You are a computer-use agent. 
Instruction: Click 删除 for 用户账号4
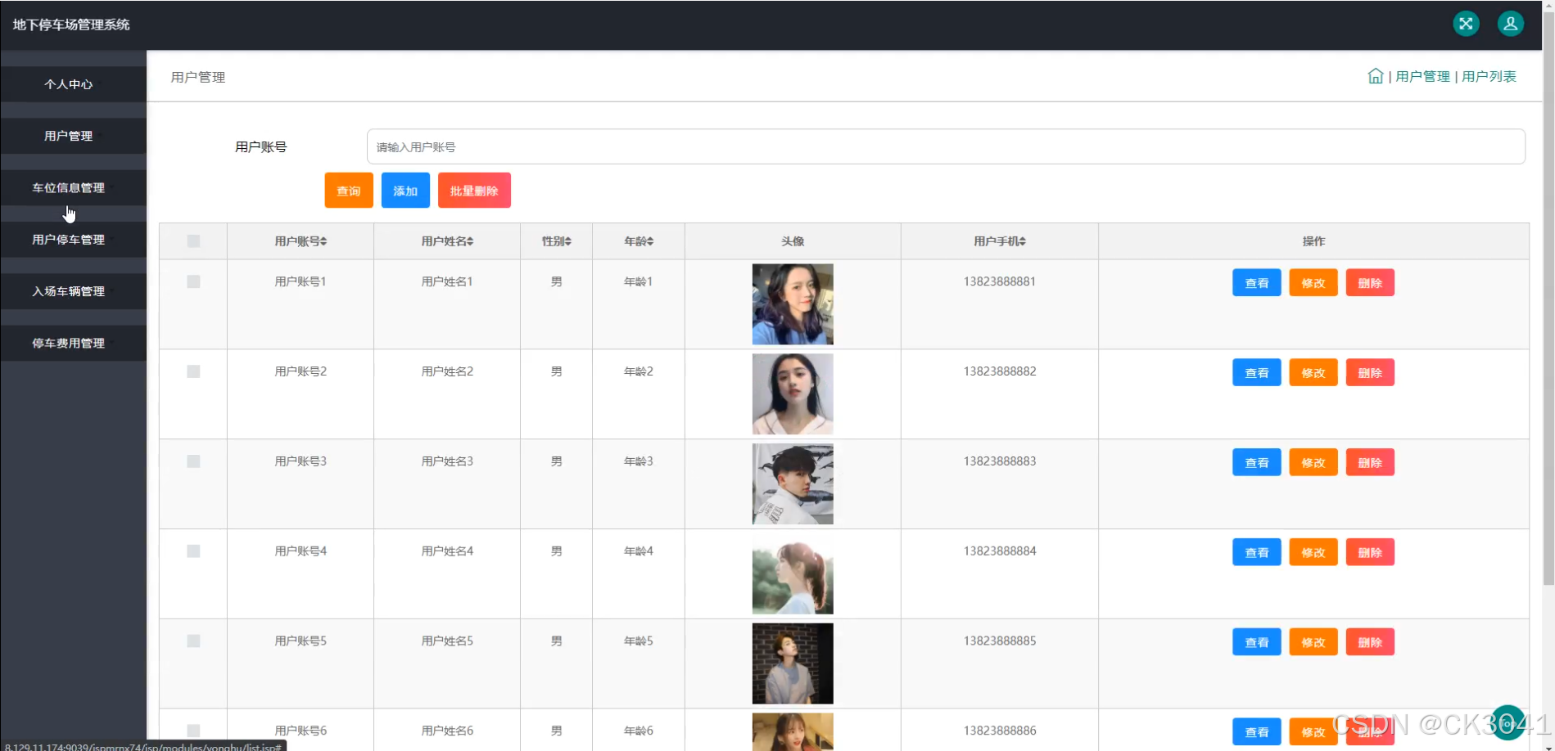[x=1370, y=553]
